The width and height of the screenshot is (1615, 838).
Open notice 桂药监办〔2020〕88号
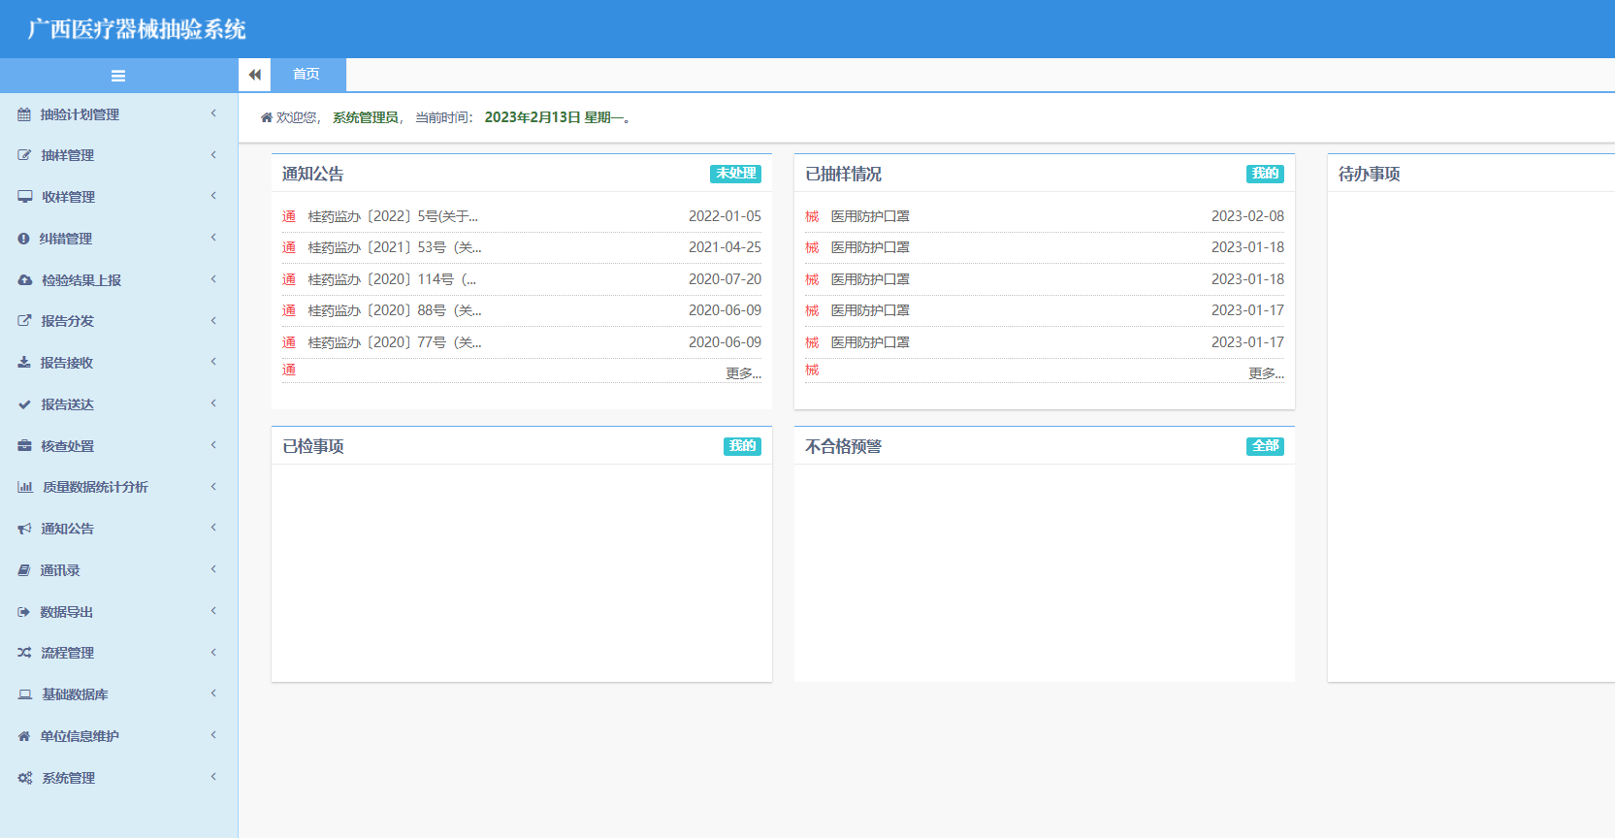[395, 310]
